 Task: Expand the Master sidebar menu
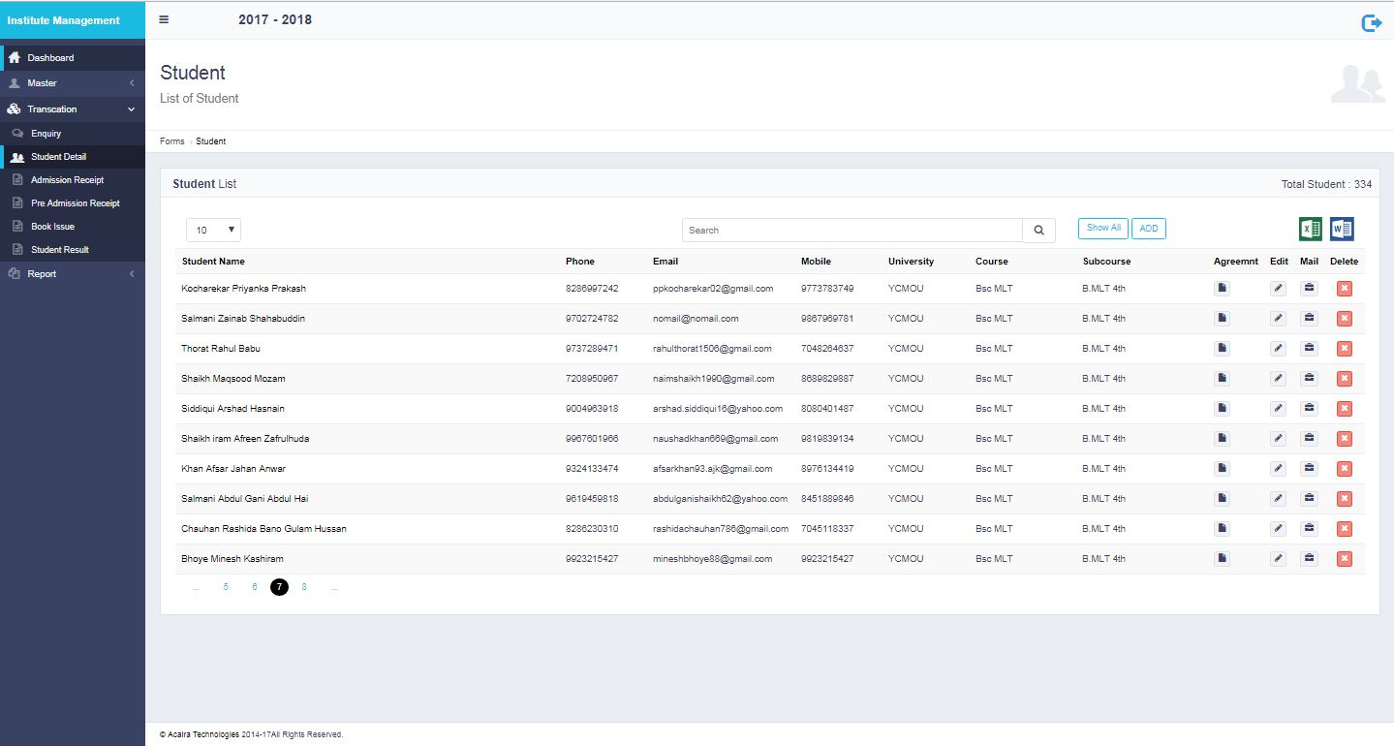click(x=73, y=83)
